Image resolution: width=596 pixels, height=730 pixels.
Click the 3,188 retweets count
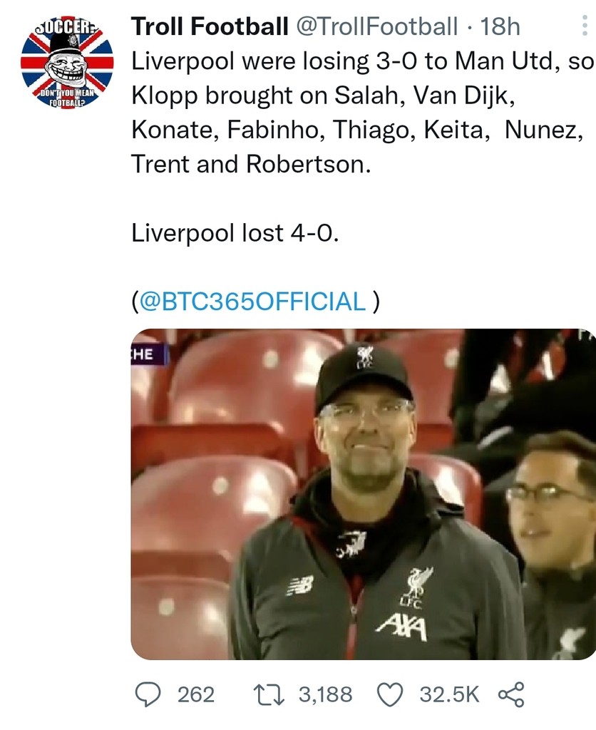pyautogui.click(x=325, y=694)
